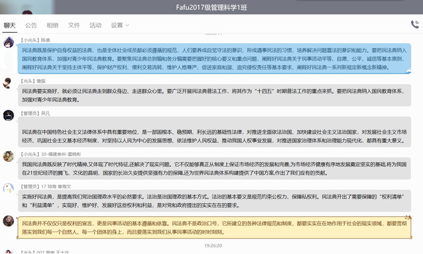
Task: Click the 【光头】 sender name label
Action: (33, 81)
